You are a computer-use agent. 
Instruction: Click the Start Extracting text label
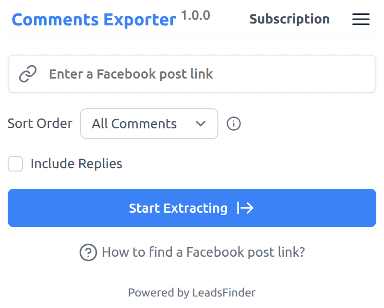pyautogui.click(x=178, y=208)
